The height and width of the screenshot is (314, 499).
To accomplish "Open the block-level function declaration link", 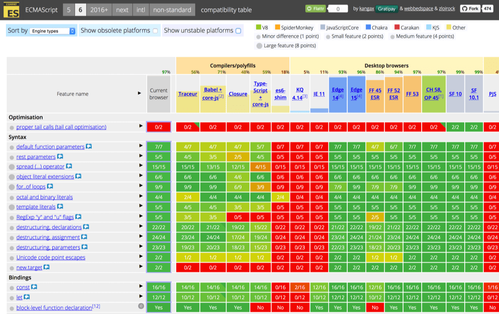I will (54, 308).
